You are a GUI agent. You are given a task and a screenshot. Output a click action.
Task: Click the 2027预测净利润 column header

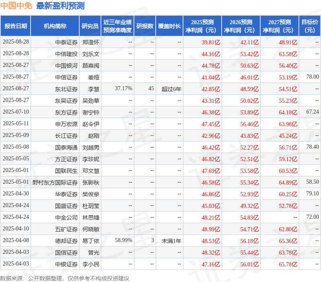coord(280,26)
